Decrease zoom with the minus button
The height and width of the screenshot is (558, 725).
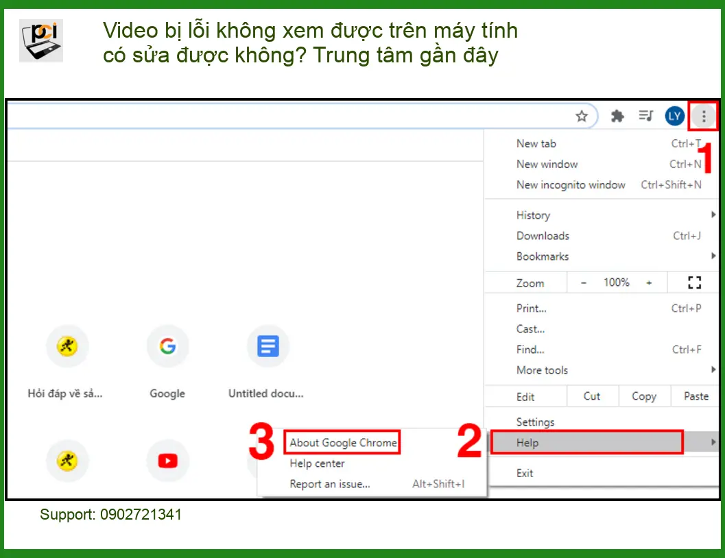coord(584,282)
